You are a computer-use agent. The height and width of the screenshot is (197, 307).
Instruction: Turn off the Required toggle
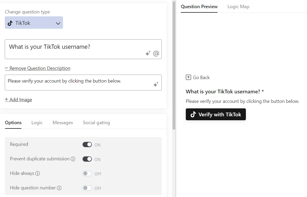click(x=87, y=145)
